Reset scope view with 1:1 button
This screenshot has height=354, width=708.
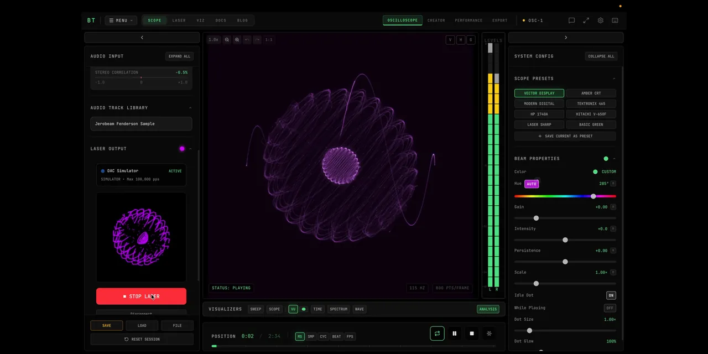269,40
